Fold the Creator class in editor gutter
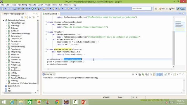This screenshot has height=105, width=187. (x=46, y=32)
